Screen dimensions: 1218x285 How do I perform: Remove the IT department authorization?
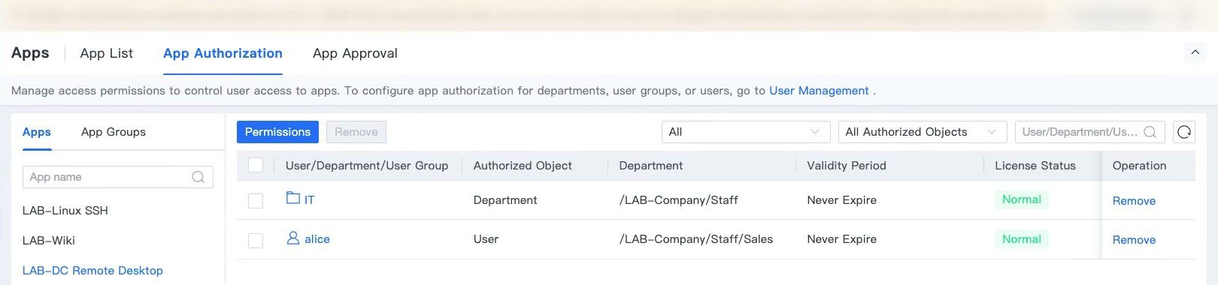(1134, 201)
